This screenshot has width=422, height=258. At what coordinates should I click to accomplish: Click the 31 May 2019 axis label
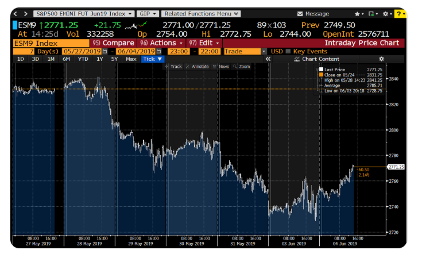(x=242, y=244)
